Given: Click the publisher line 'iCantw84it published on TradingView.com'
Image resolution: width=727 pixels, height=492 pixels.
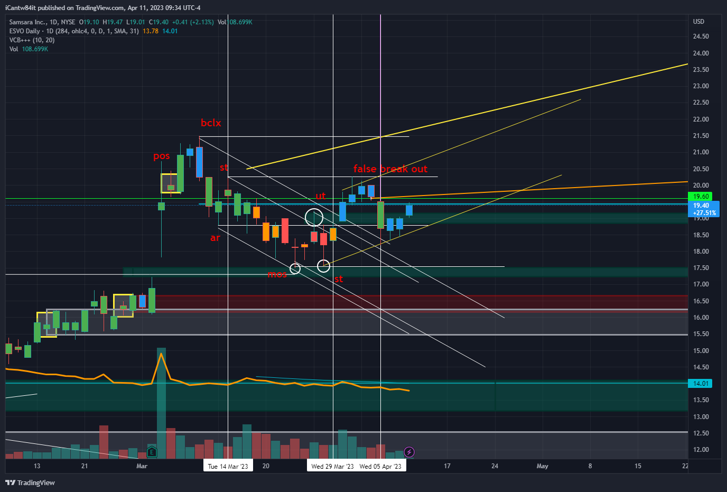Looking at the screenshot, I should click(64, 8).
